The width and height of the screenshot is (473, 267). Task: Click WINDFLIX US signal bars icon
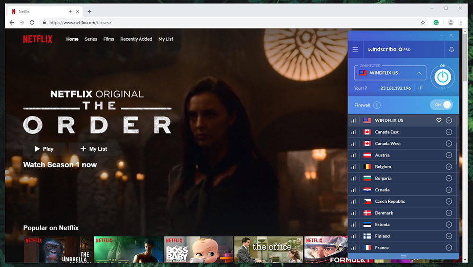353,120
